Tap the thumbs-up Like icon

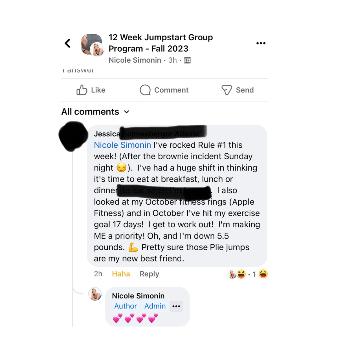point(82,90)
